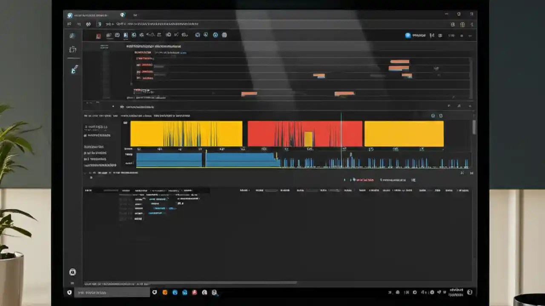Click the blue circular play icon on the toolbar

[215, 35]
